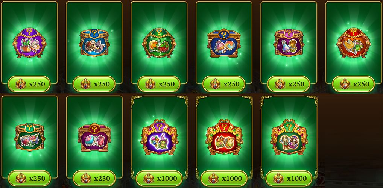Buy the two girls chest for x1000

pyautogui.click(x=289, y=179)
